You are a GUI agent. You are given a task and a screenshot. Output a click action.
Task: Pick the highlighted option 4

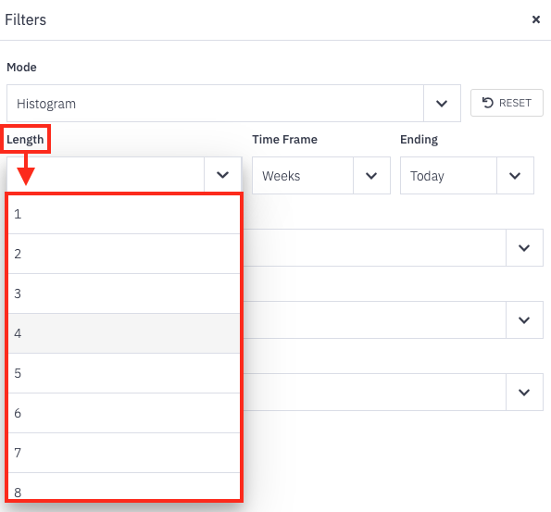click(x=124, y=333)
